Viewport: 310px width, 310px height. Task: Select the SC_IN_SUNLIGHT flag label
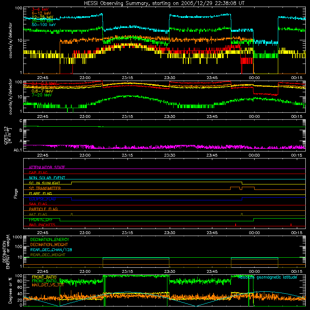coord(45,183)
